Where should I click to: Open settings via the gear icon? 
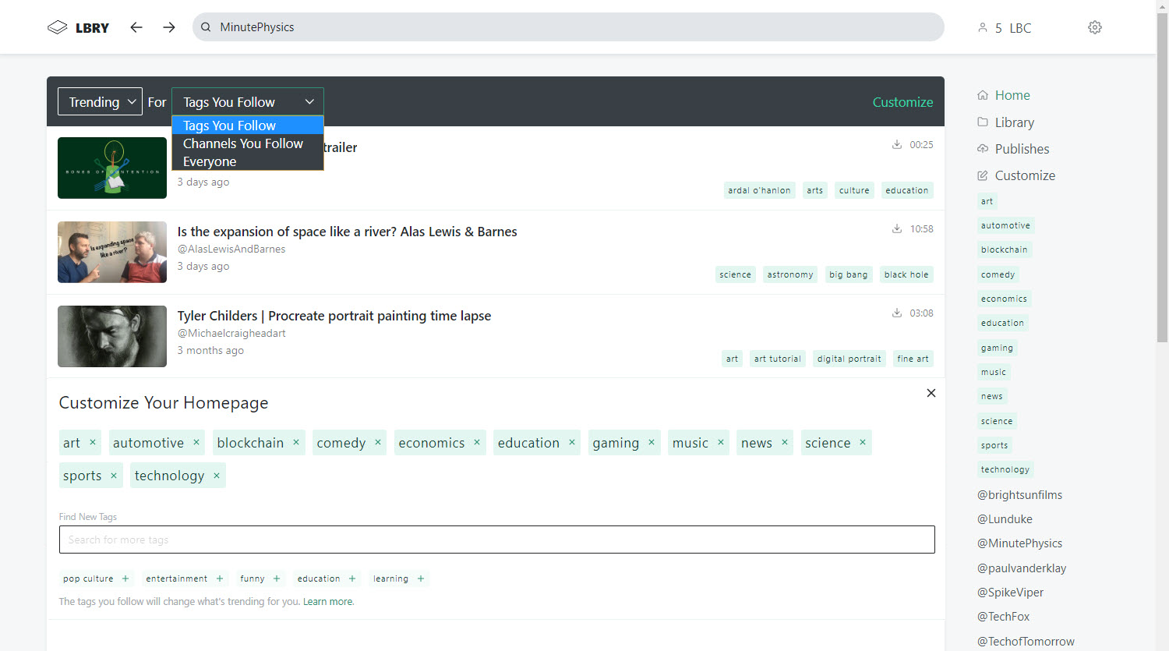1095,27
